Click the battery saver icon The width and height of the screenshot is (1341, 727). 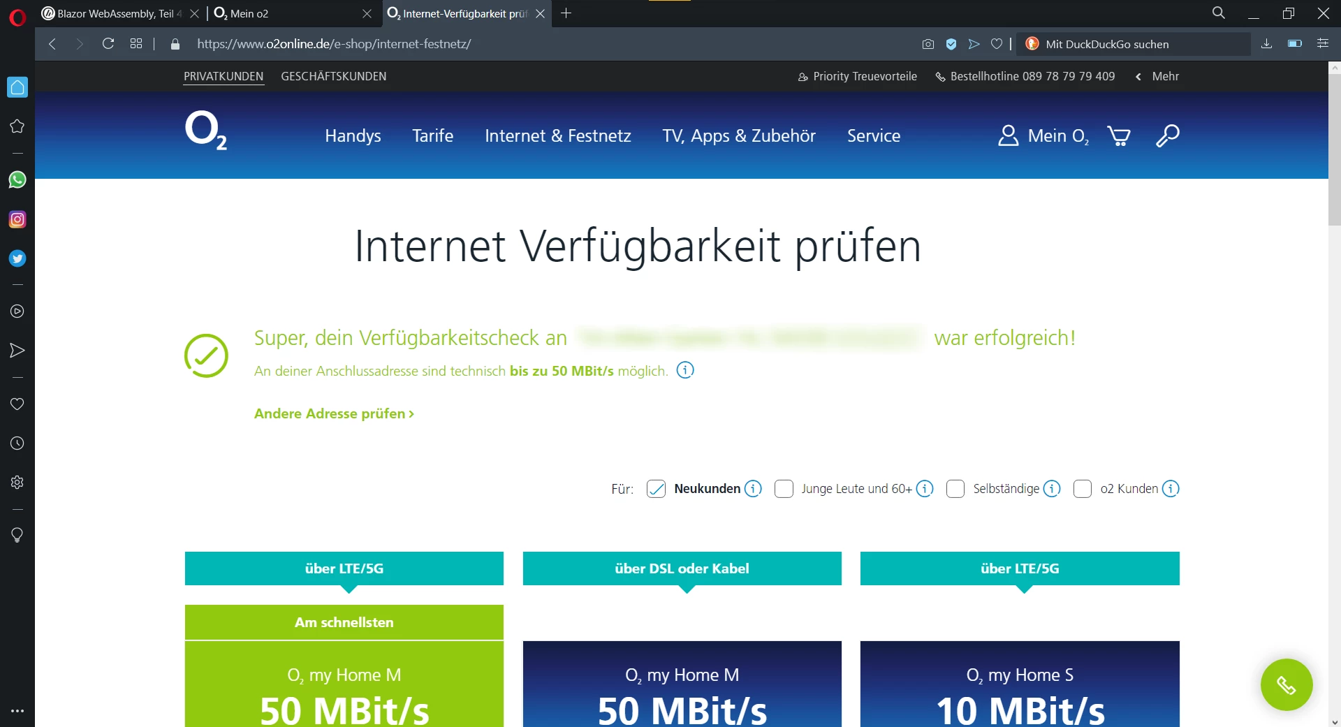pyautogui.click(x=1295, y=44)
